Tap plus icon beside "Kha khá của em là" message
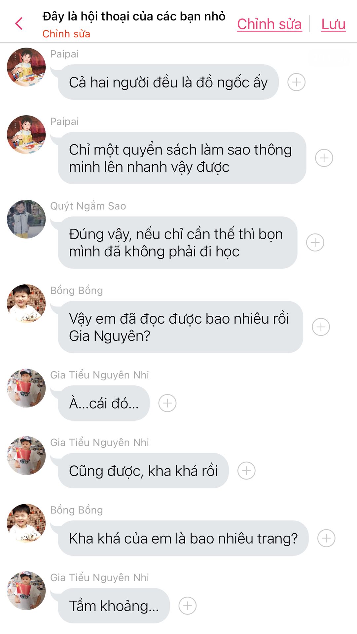This screenshot has width=357, height=634. (x=326, y=538)
